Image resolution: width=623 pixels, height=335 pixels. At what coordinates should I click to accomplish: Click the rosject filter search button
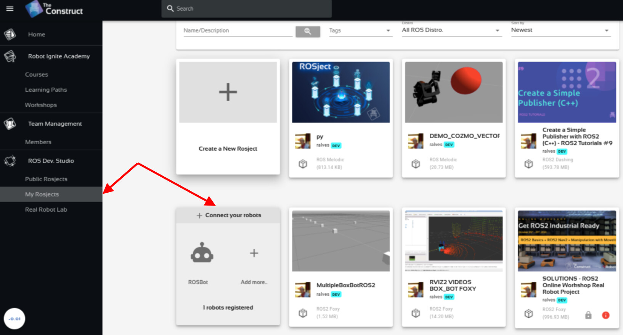[x=308, y=31]
